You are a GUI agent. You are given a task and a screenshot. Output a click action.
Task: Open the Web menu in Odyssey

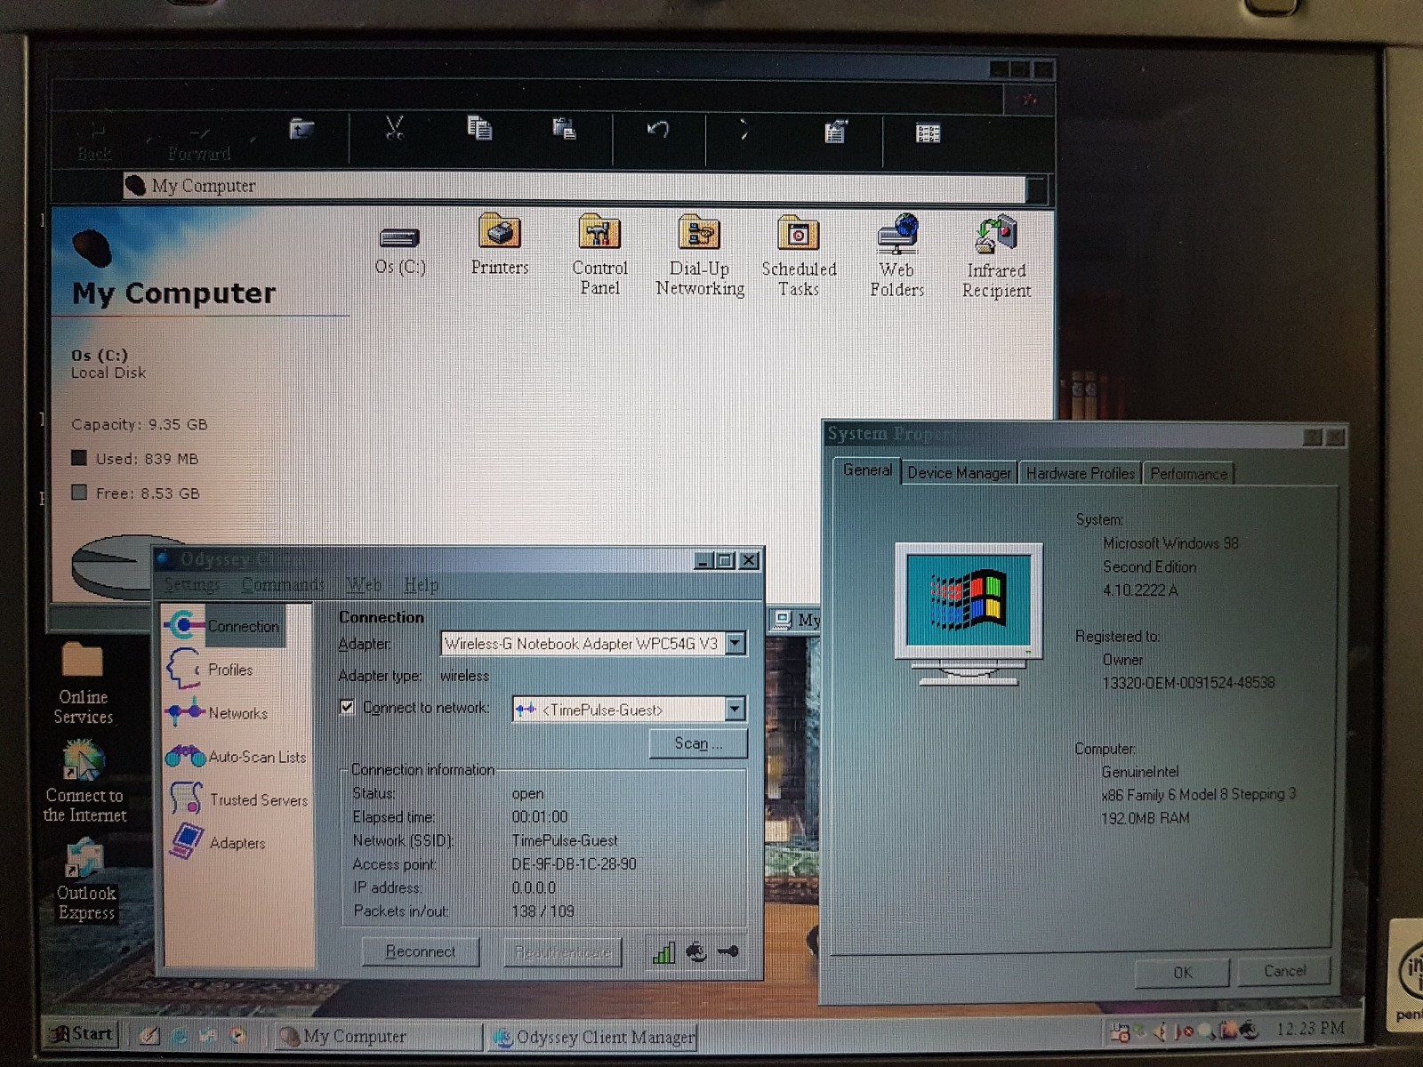point(363,584)
